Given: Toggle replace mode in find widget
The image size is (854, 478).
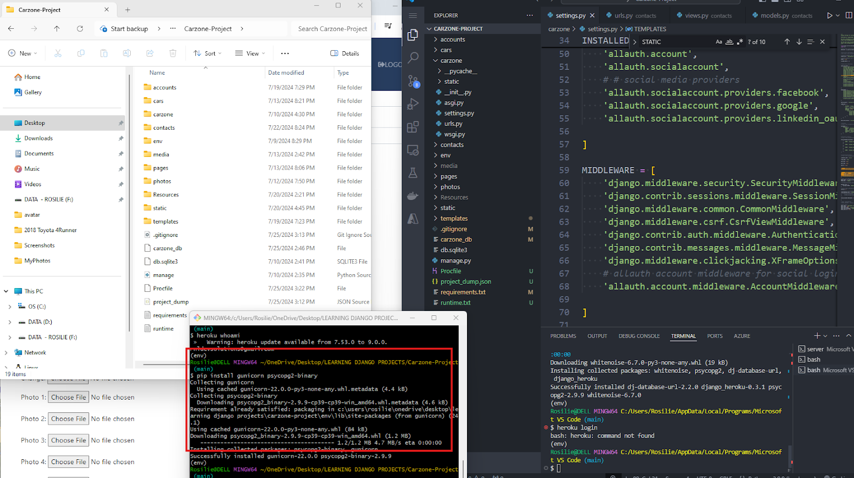Looking at the screenshot, I should tap(635, 42).
